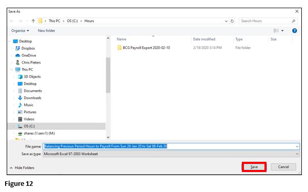Click the Save button

pos(254,167)
